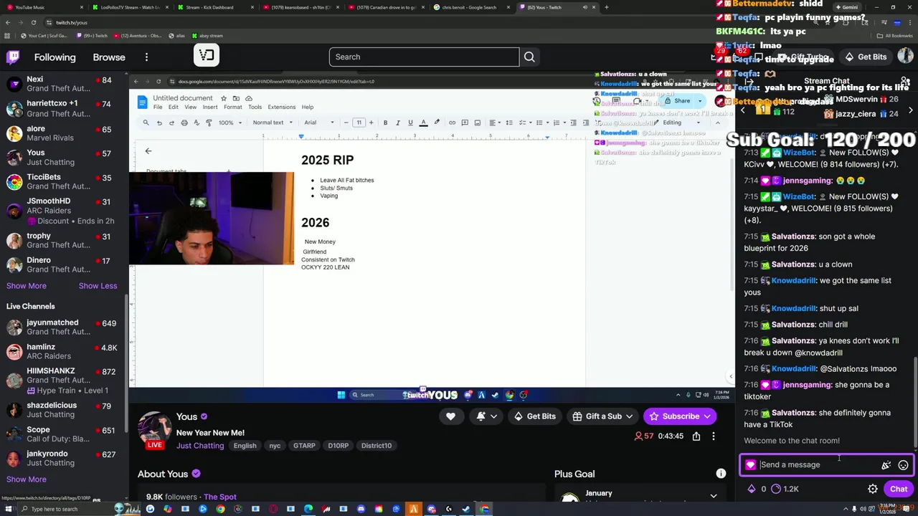Open channel points balance 1.2K
The image size is (918, 516).
click(785, 489)
